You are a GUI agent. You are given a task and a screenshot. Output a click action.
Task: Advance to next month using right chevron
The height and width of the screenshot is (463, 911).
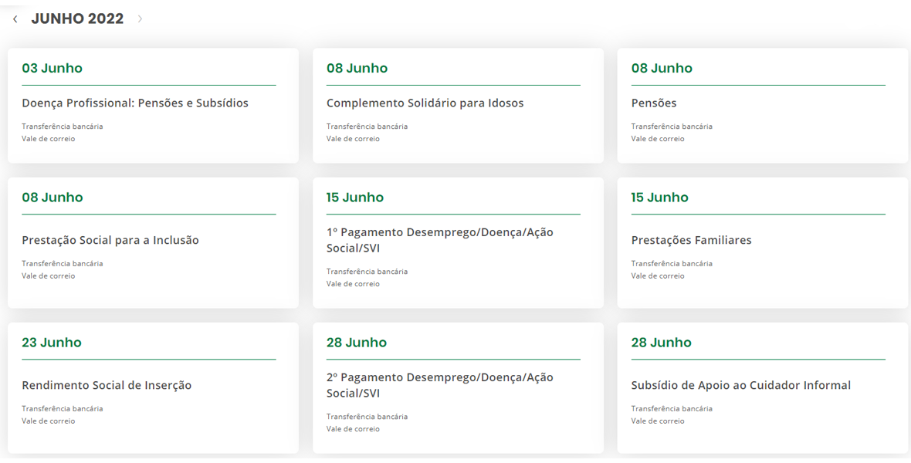[x=140, y=19]
